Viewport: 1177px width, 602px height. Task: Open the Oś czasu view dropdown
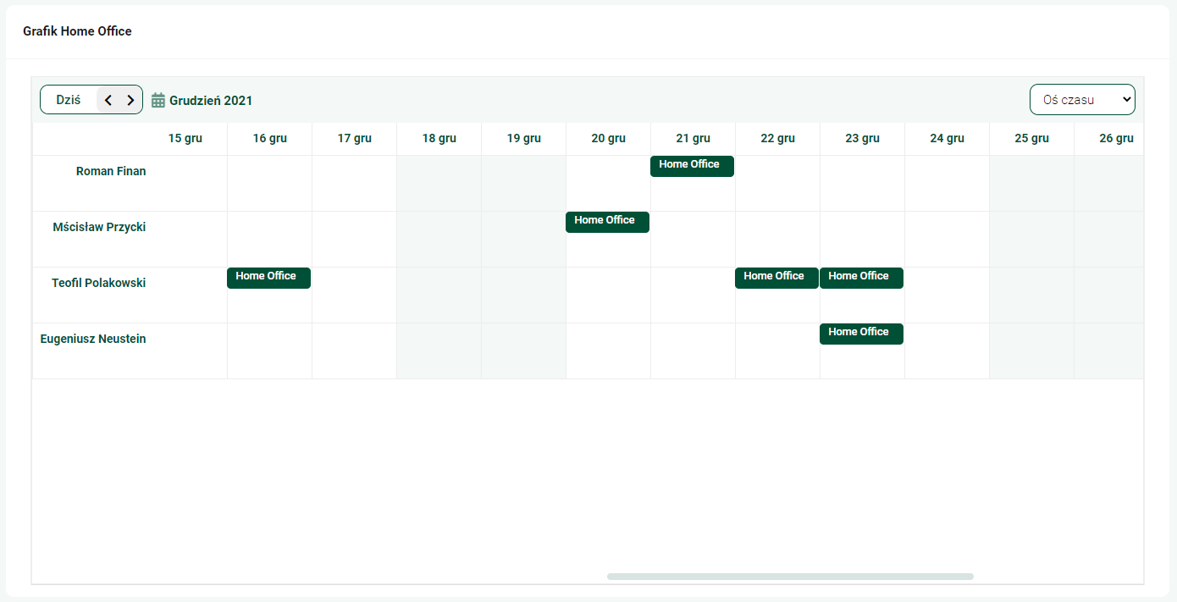(1082, 100)
